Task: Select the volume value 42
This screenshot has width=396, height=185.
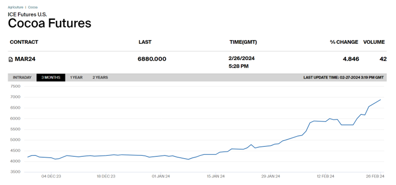Action: tap(383, 59)
